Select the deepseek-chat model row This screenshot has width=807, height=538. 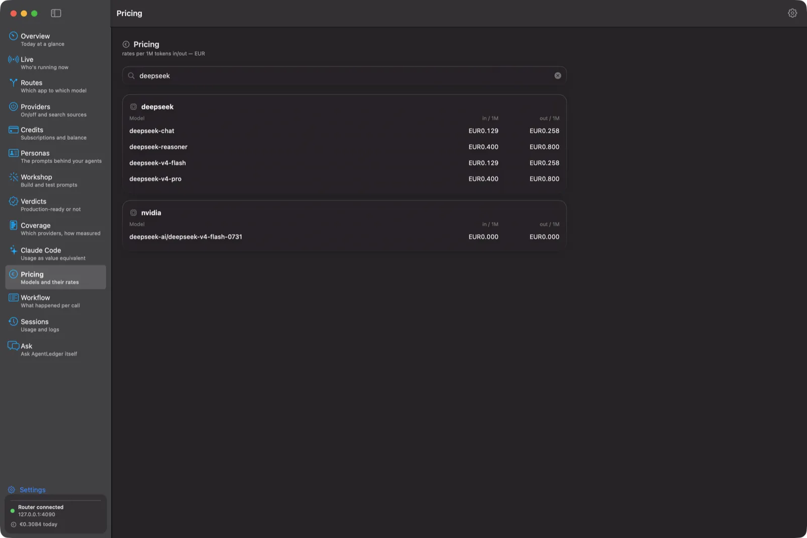point(344,131)
